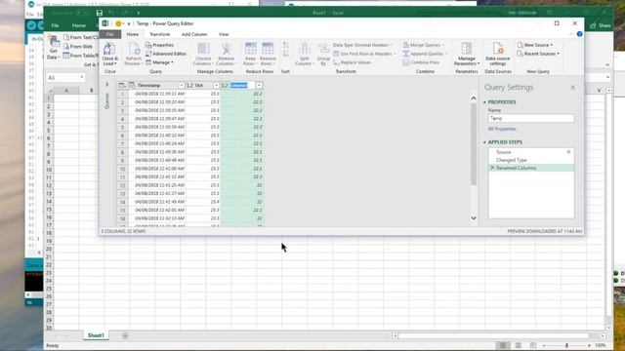Viewport: 625px width, 351px height.
Task: Open the File tab in Power Query
Action: (110, 35)
